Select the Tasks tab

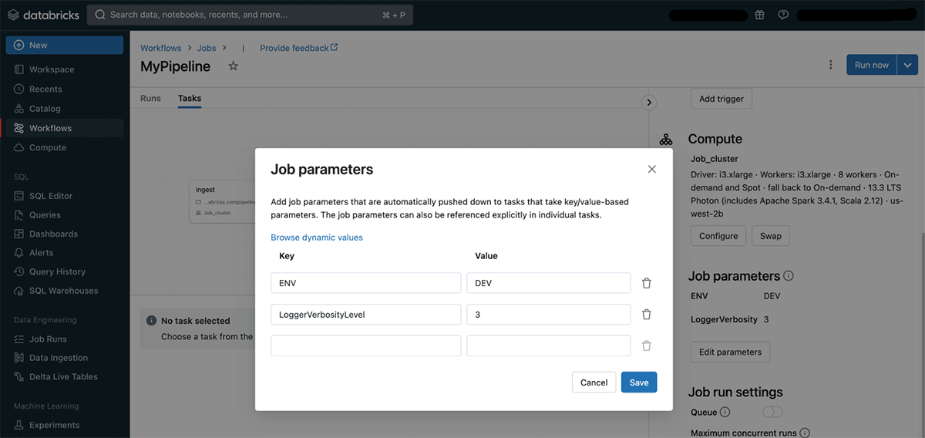[190, 98]
